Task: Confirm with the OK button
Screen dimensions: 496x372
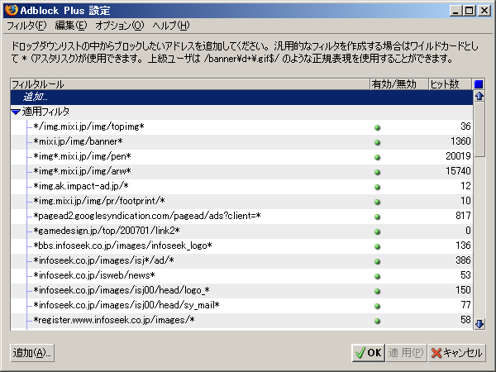Action: (x=368, y=353)
